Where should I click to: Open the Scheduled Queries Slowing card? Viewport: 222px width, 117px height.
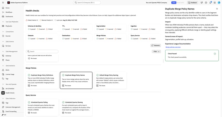tap(76, 108)
